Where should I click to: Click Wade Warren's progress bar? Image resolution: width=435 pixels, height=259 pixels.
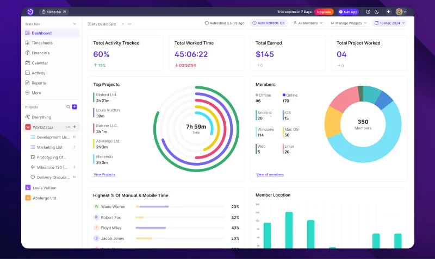(x=180, y=206)
